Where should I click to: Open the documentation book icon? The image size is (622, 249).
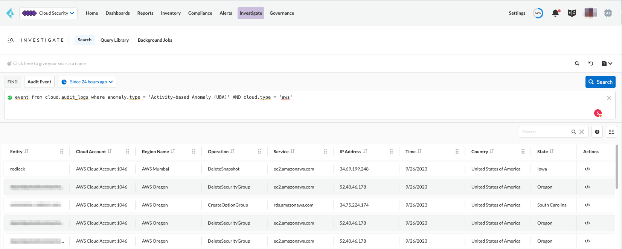tap(572, 13)
